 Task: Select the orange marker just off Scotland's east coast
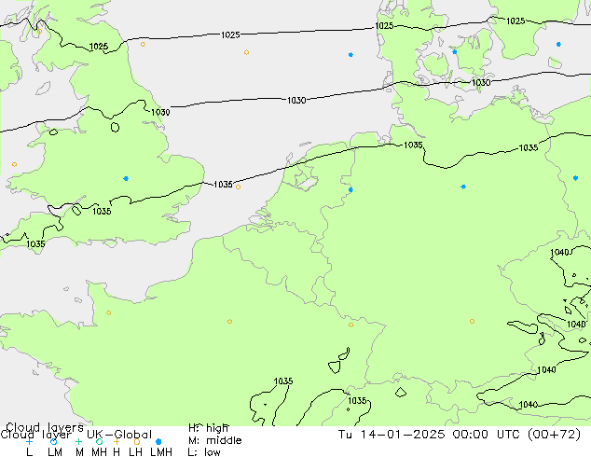pyautogui.click(x=143, y=44)
